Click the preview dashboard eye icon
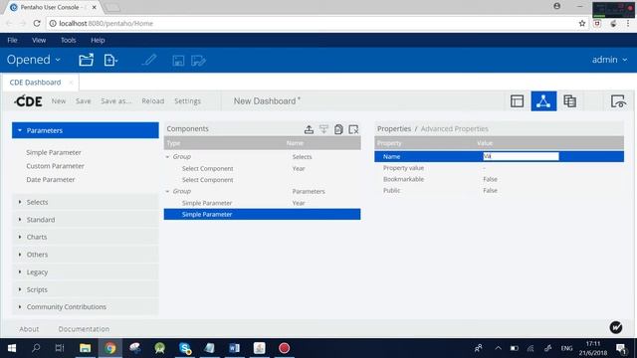Image resolution: width=637 pixels, height=358 pixels. click(618, 101)
